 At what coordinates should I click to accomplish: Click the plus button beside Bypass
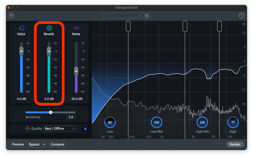coord(44,144)
